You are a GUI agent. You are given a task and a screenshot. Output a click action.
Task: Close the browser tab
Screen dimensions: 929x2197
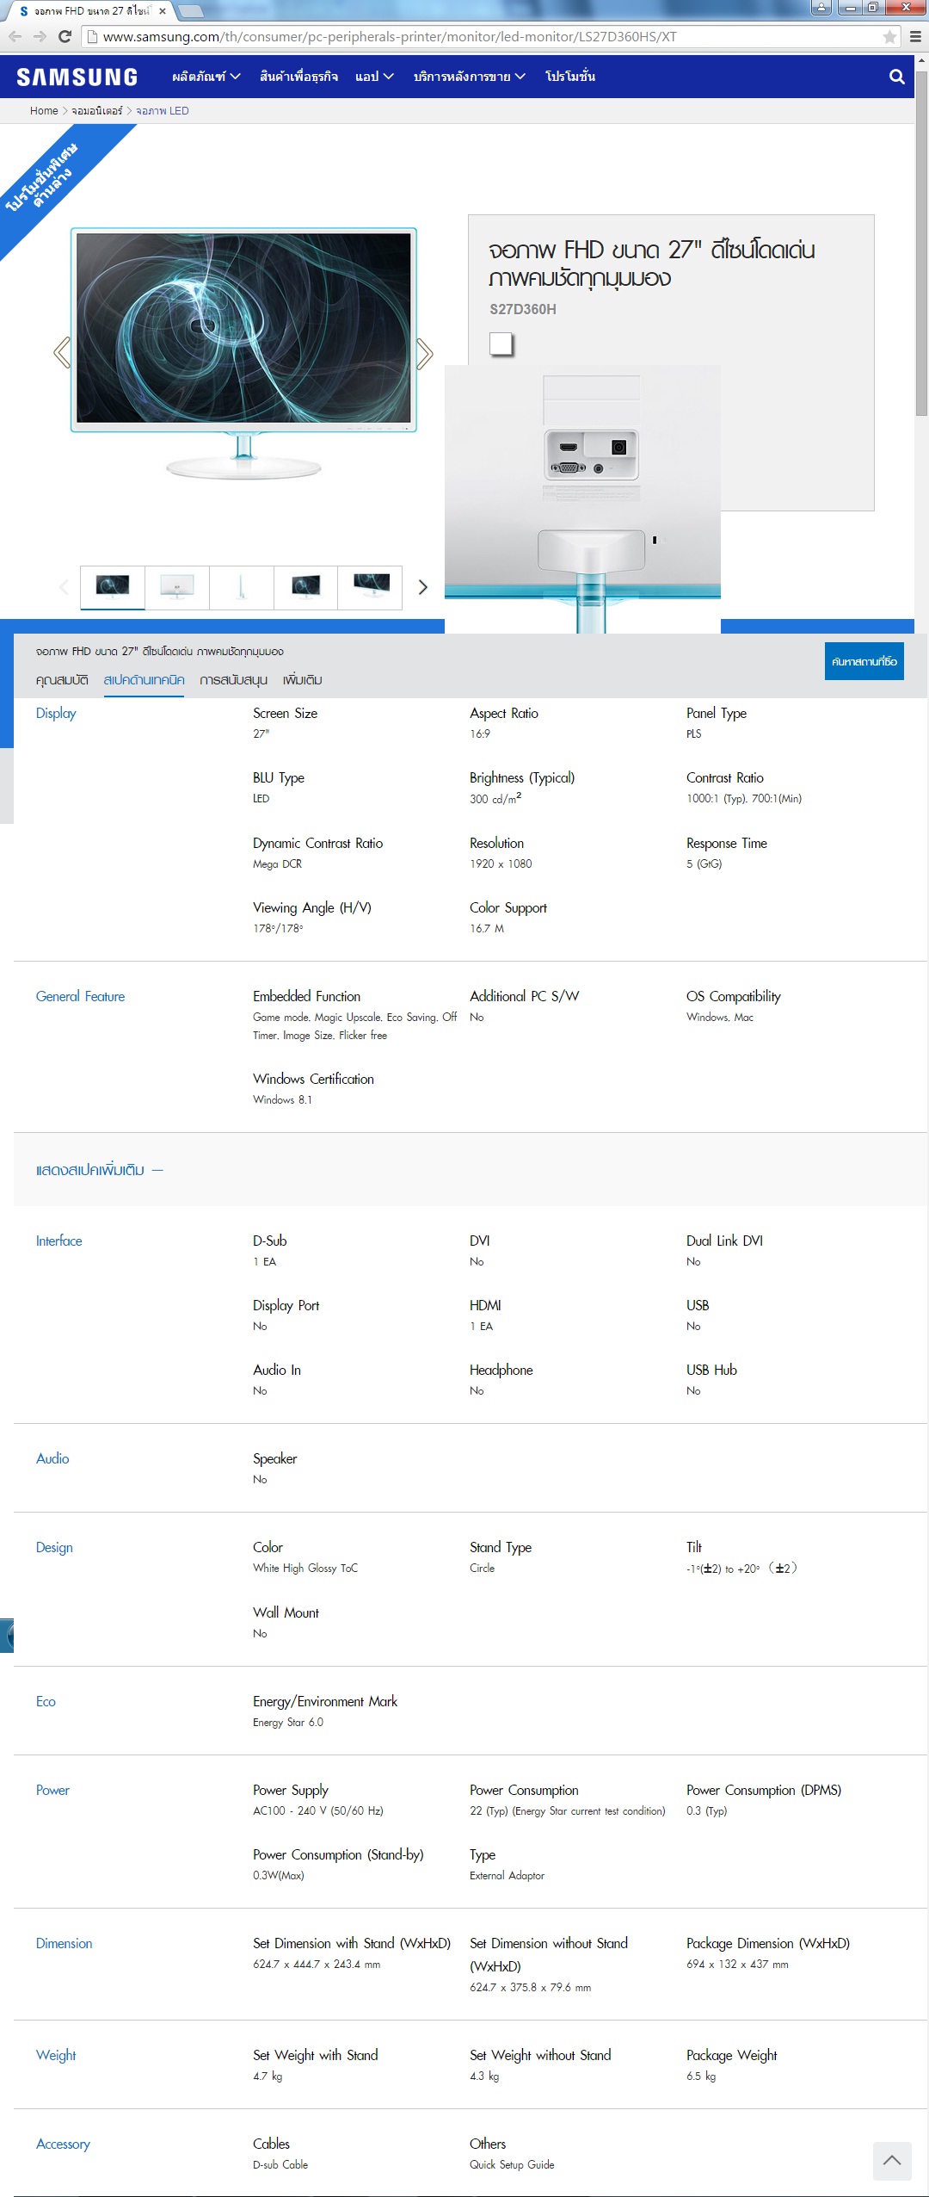click(x=163, y=11)
